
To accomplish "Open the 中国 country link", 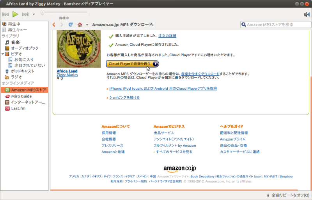I will (x=153, y=176).
